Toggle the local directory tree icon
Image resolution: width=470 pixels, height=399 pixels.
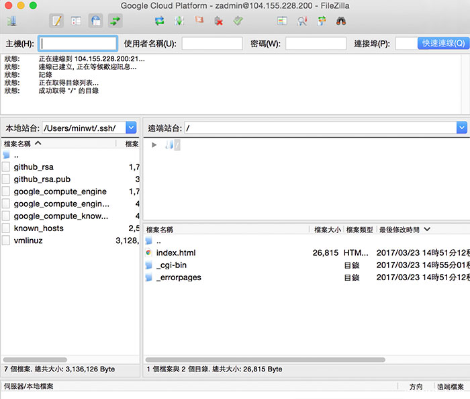pos(76,21)
